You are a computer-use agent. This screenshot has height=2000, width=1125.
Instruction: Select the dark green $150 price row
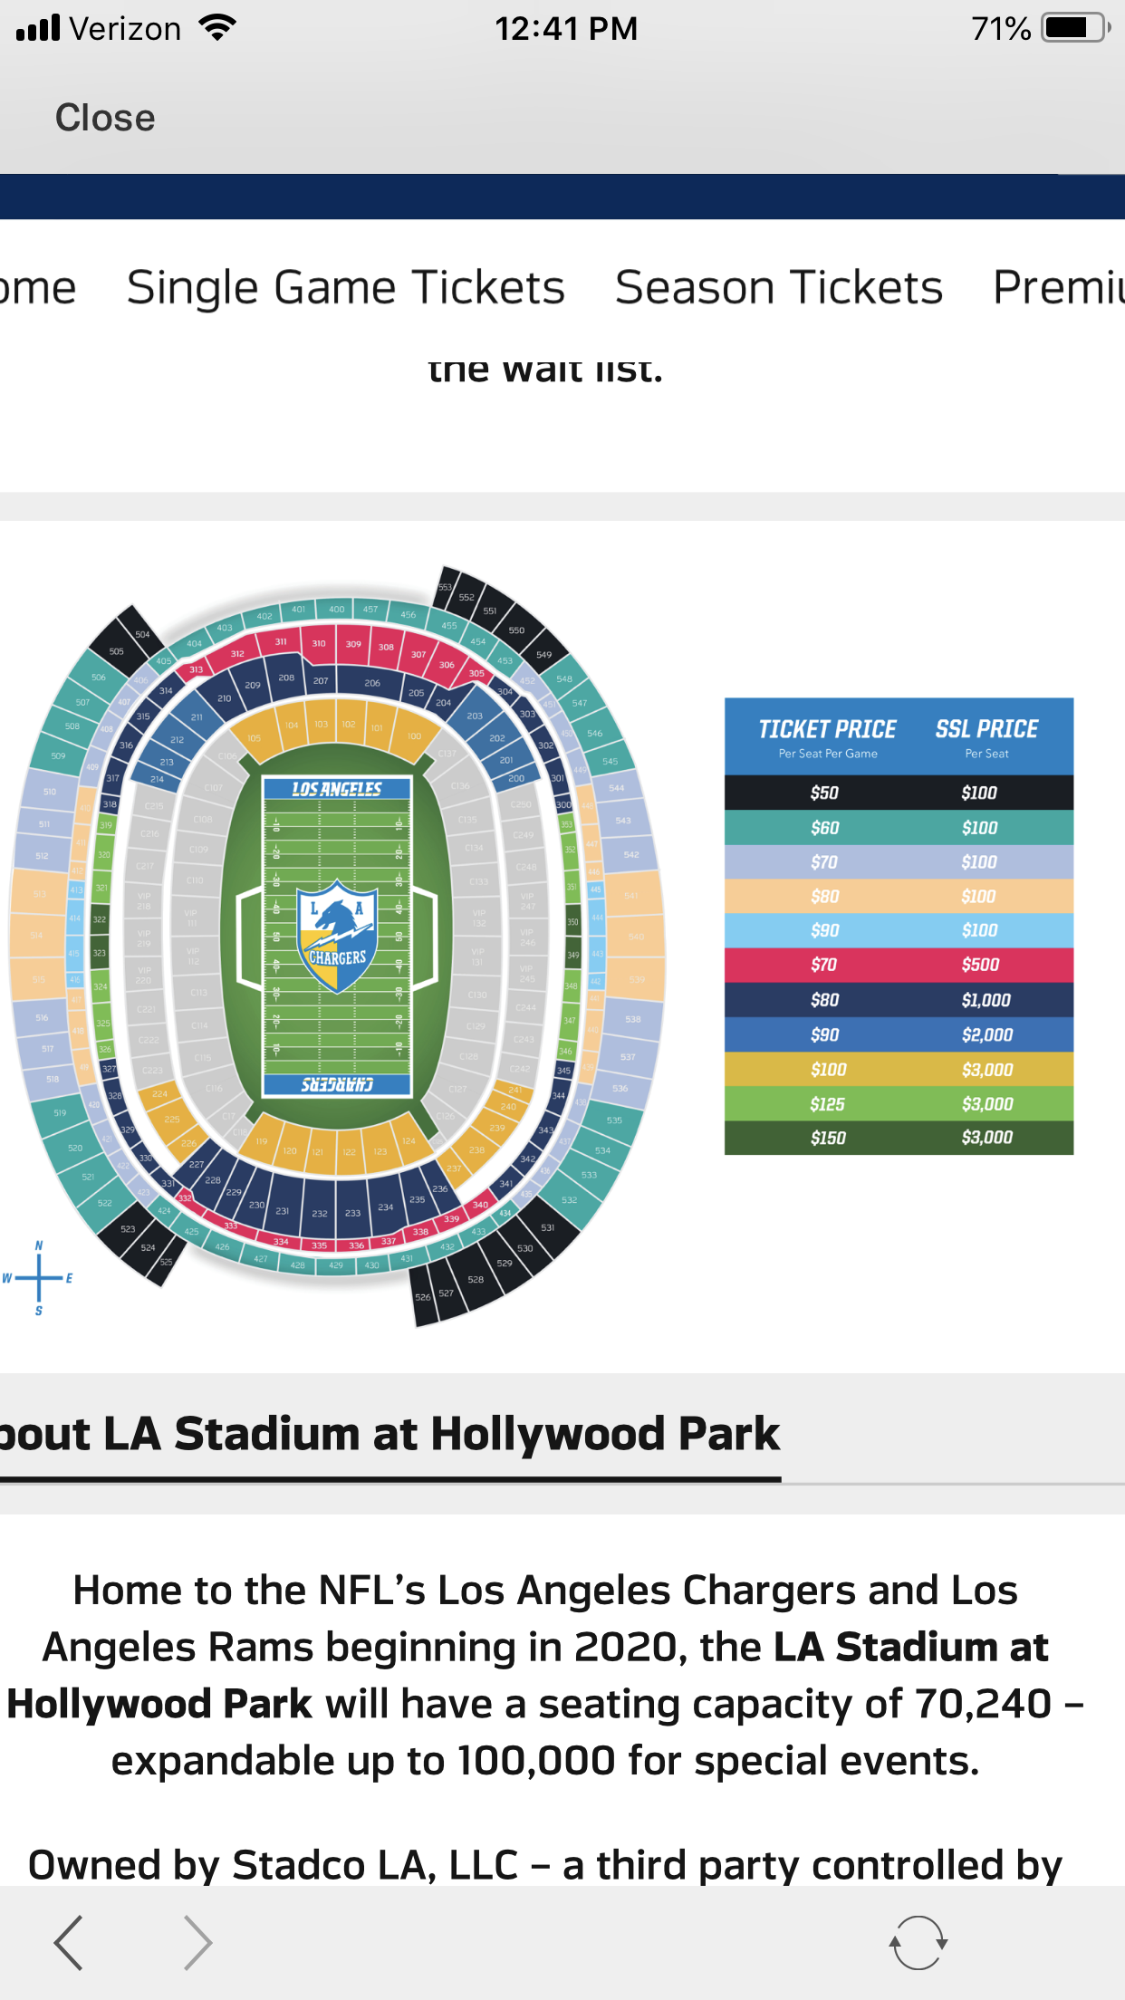tap(899, 1138)
